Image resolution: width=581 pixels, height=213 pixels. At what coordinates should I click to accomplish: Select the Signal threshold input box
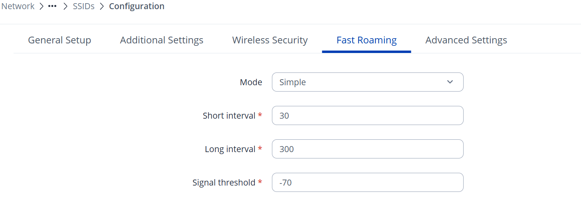coord(367,182)
